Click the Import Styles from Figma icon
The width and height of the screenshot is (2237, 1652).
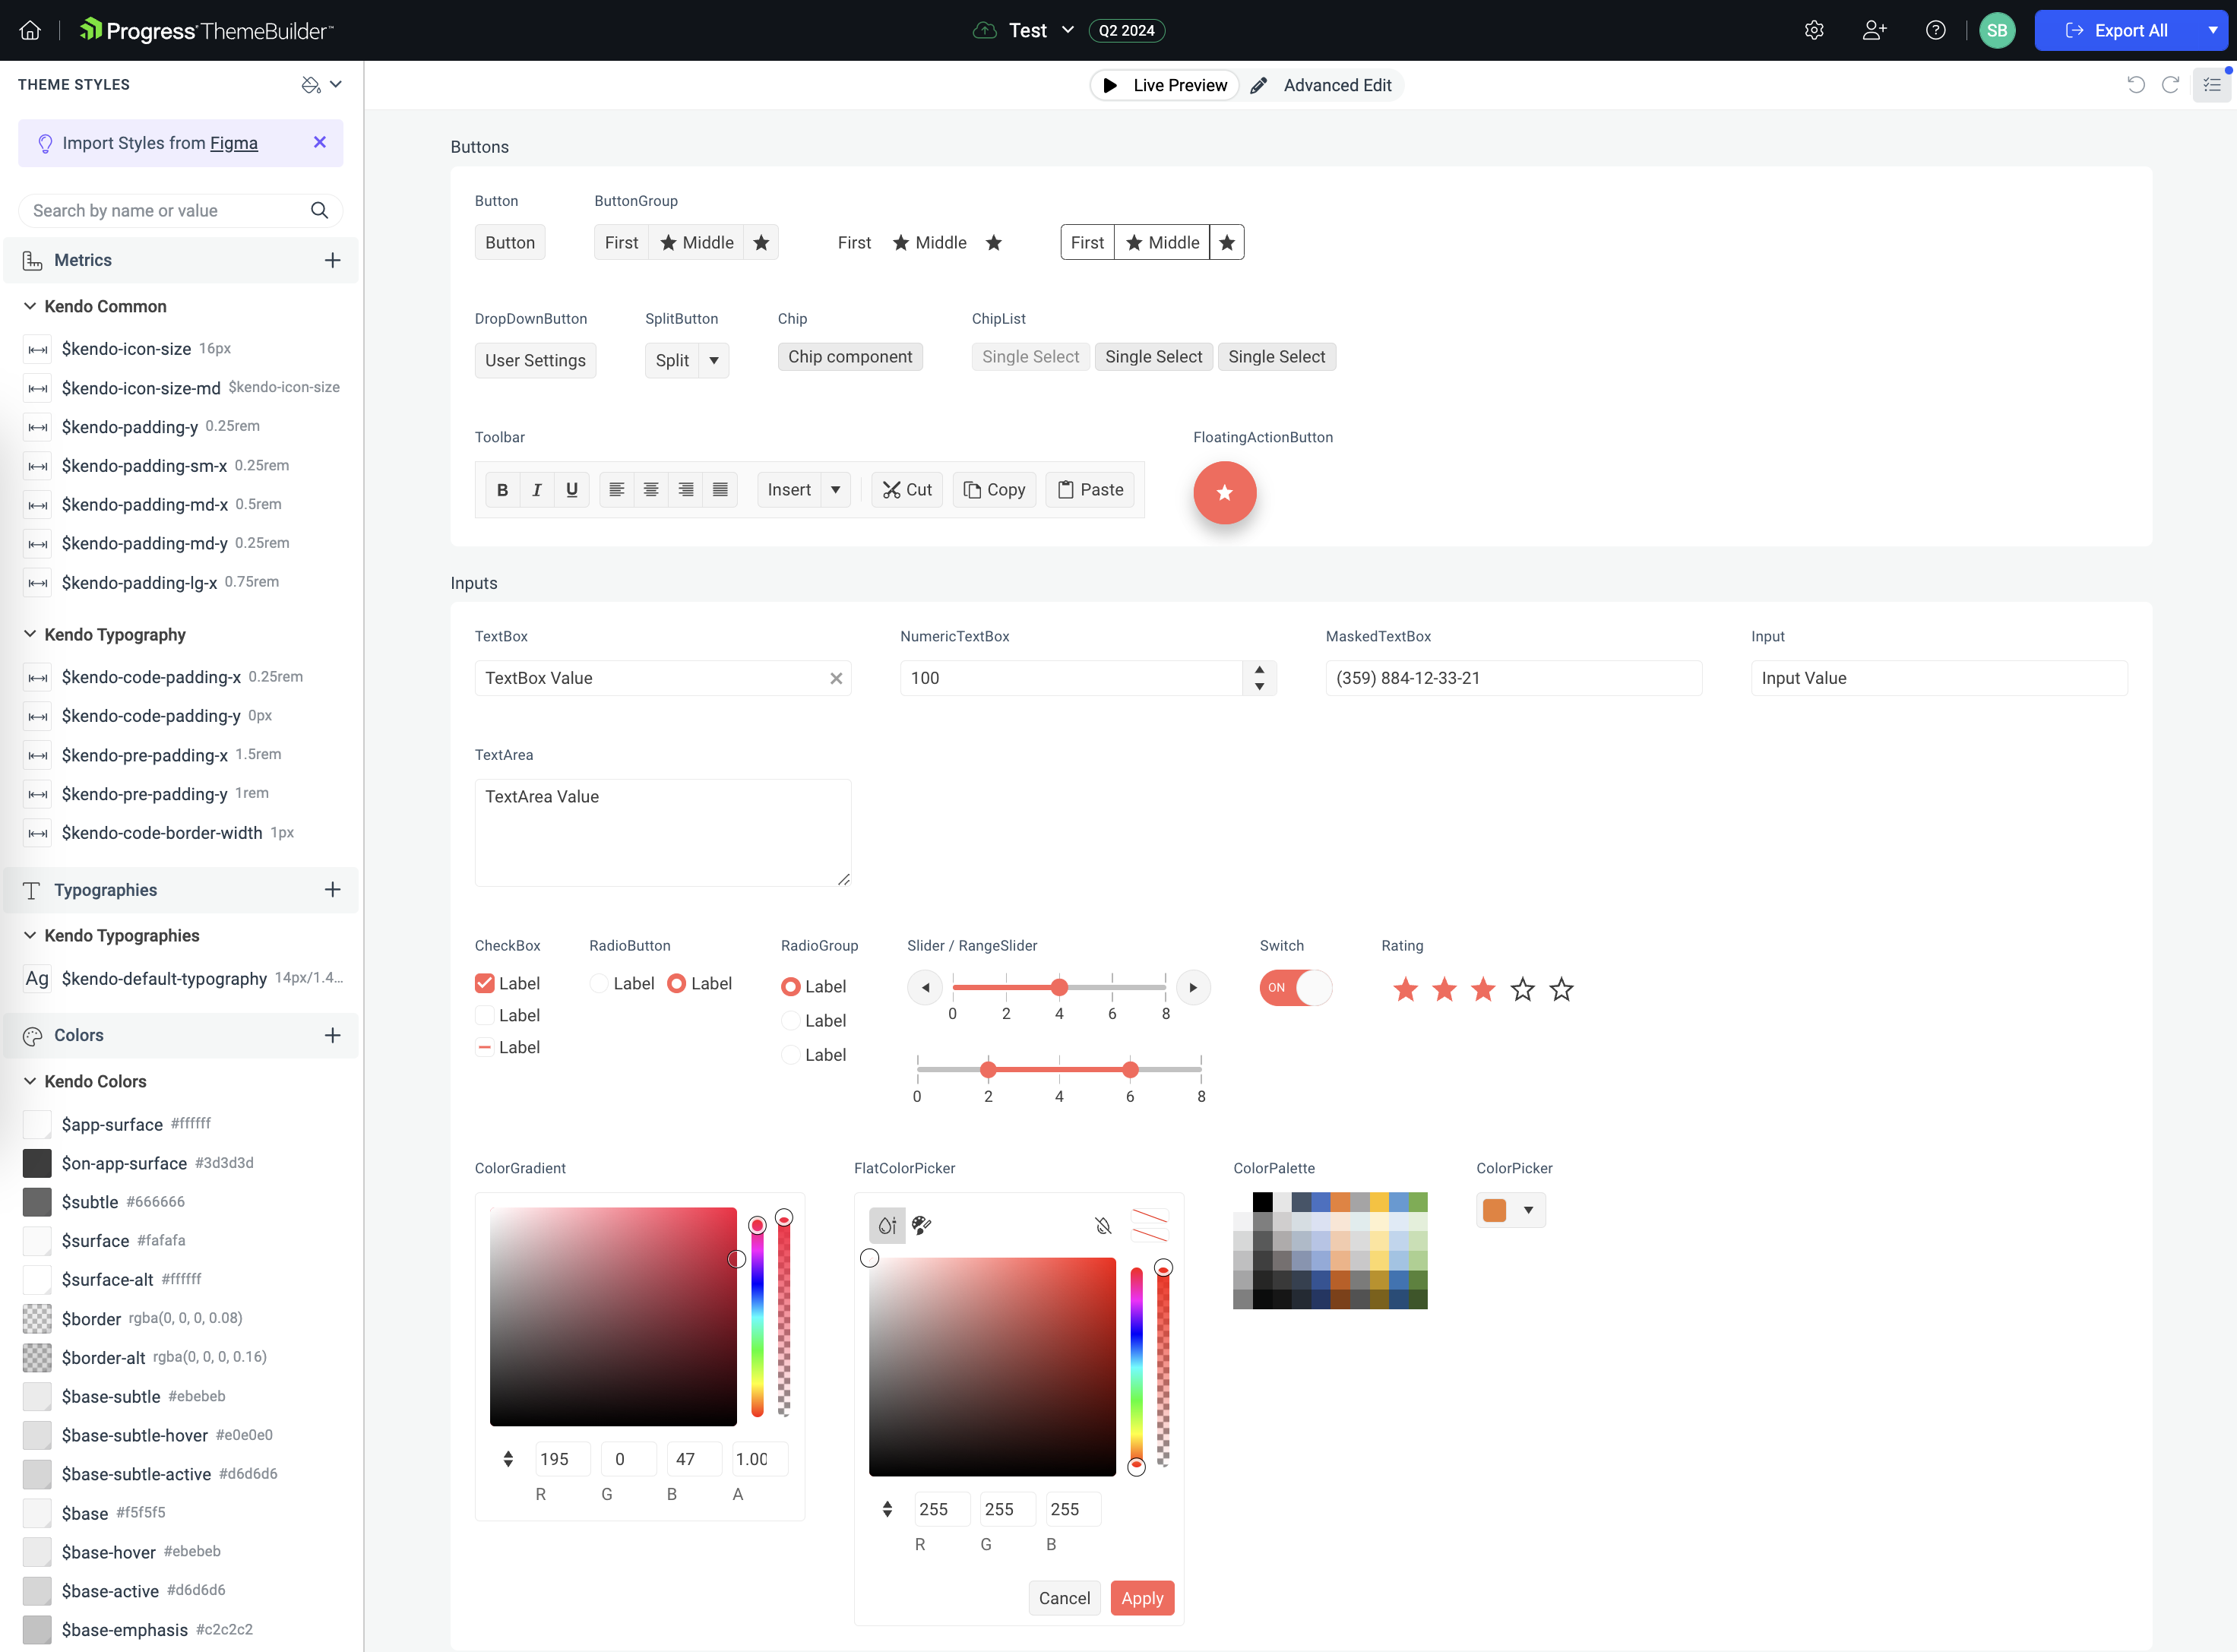coord(45,142)
